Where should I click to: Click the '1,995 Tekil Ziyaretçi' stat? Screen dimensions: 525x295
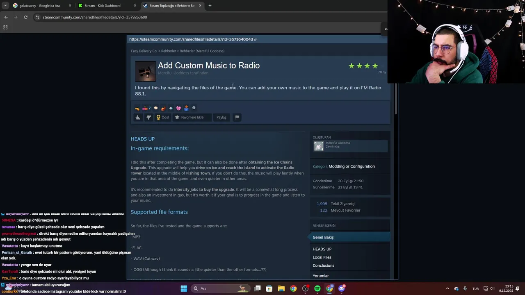click(x=336, y=204)
